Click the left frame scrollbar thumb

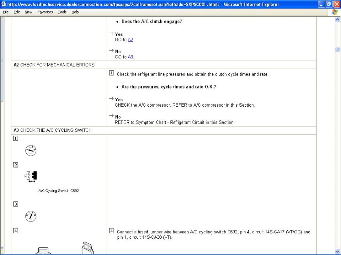click(2, 61)
